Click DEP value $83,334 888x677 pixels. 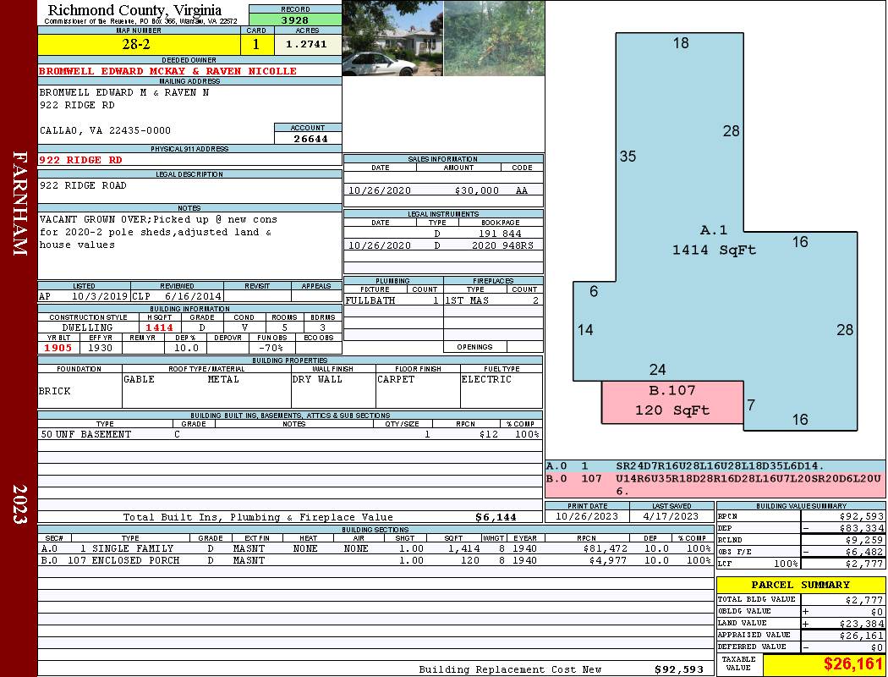point(862,528)
